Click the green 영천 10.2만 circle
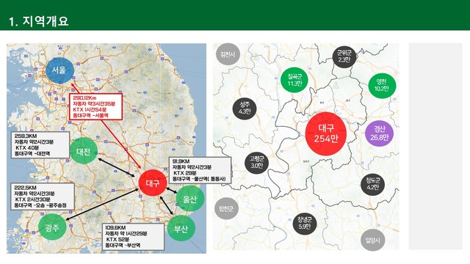Image resolution: width=470 pixels, height=264 pixels. [x=382, y=85]
